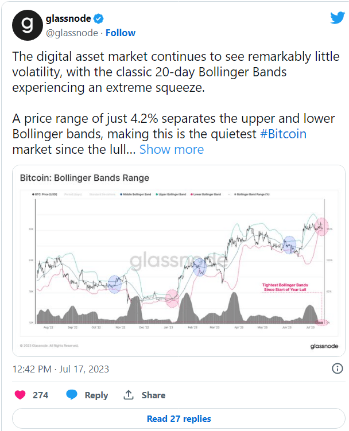This screenshot has width=349, height=431.
Task: Click the share upload arrow icon
Action: (129, 395)
